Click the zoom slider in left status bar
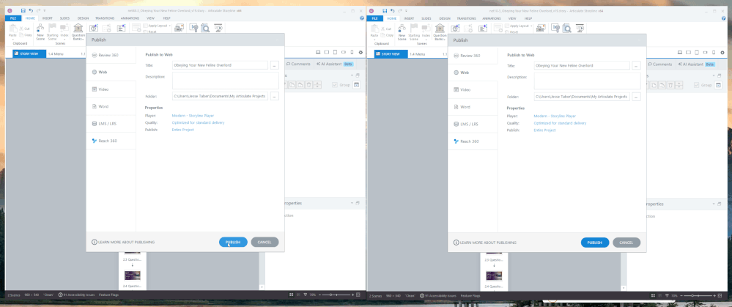732x307 pixels. [336, 295]
